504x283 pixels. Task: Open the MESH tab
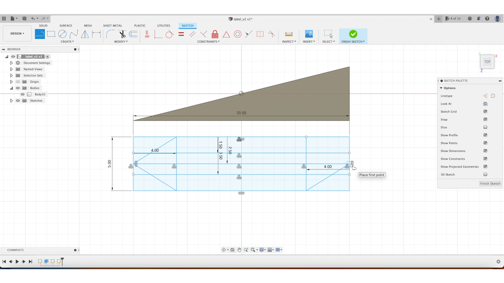[88, 26]
